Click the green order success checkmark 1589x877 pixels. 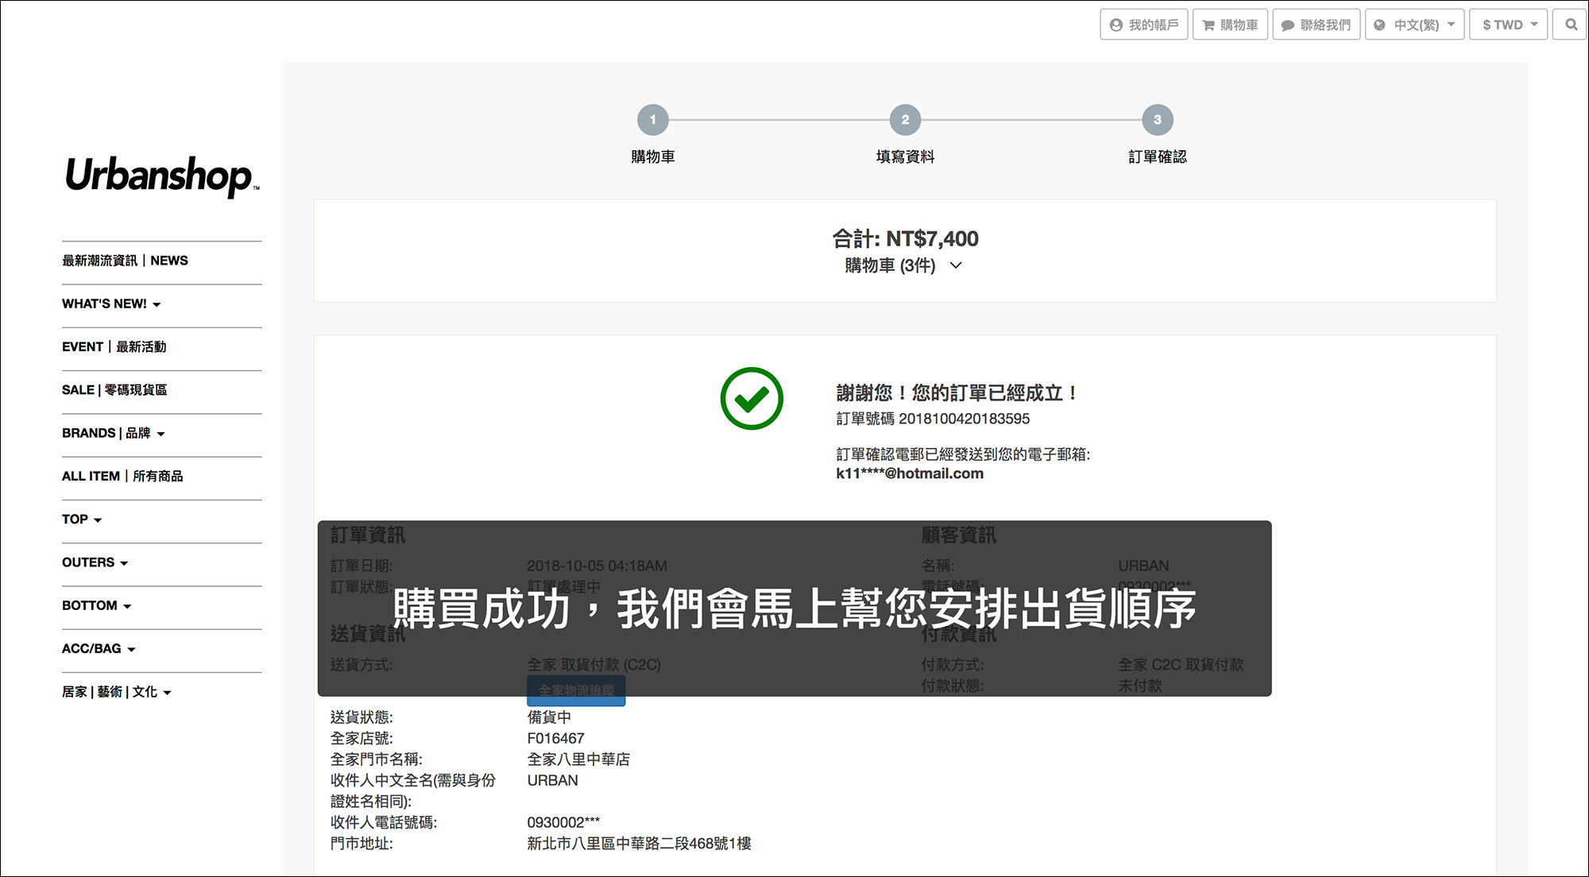[x=752, y=399]
